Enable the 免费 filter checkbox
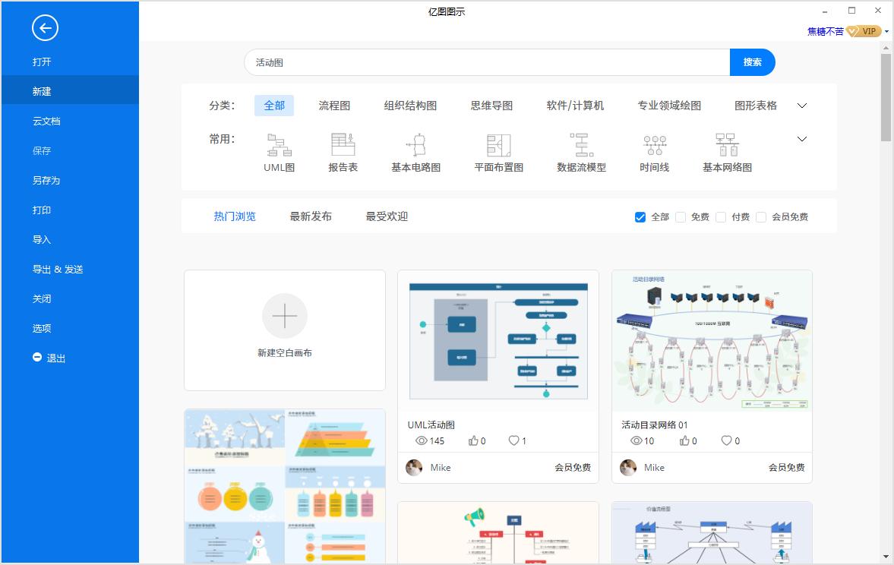894x565 pixels. tap(681, 216)
